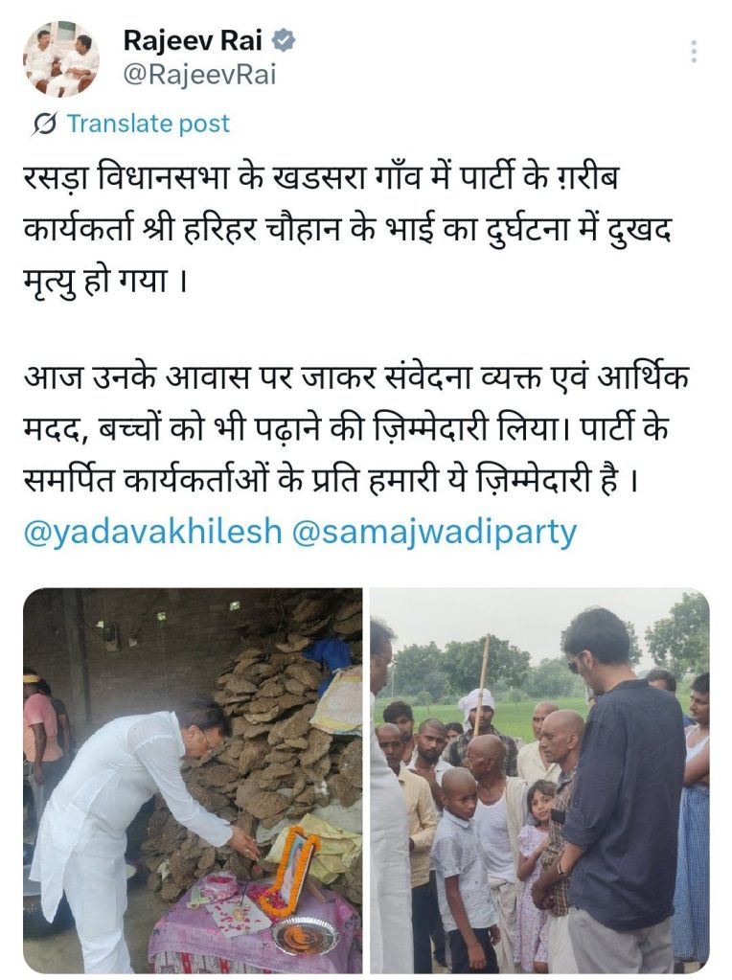Click the blue verified badge beside Rajeev Rai
The width and height of the screenshot is (732, 980).
[285, 40]
